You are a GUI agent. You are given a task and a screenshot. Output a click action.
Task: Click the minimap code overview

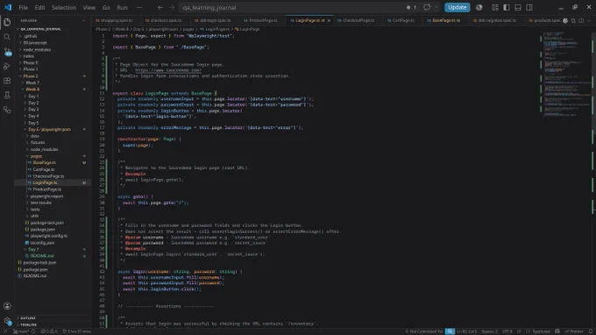(x=566, y=75)
